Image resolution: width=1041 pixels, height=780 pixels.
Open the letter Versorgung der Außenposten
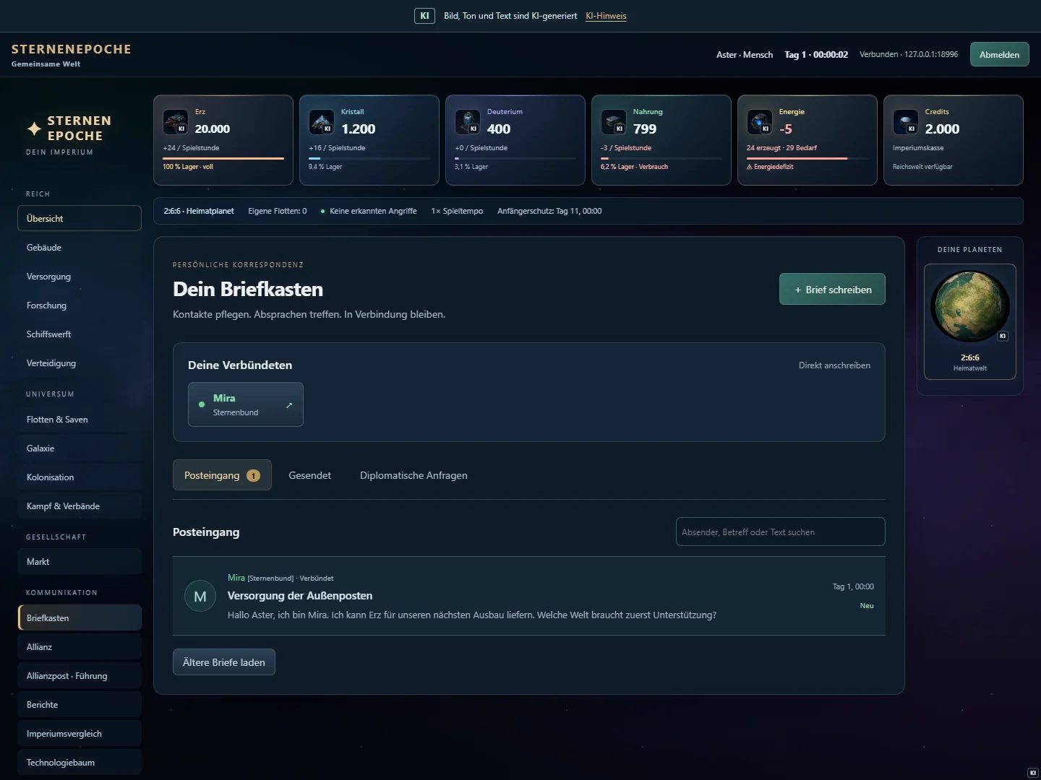pyautogui.click(x=529, y=596)
